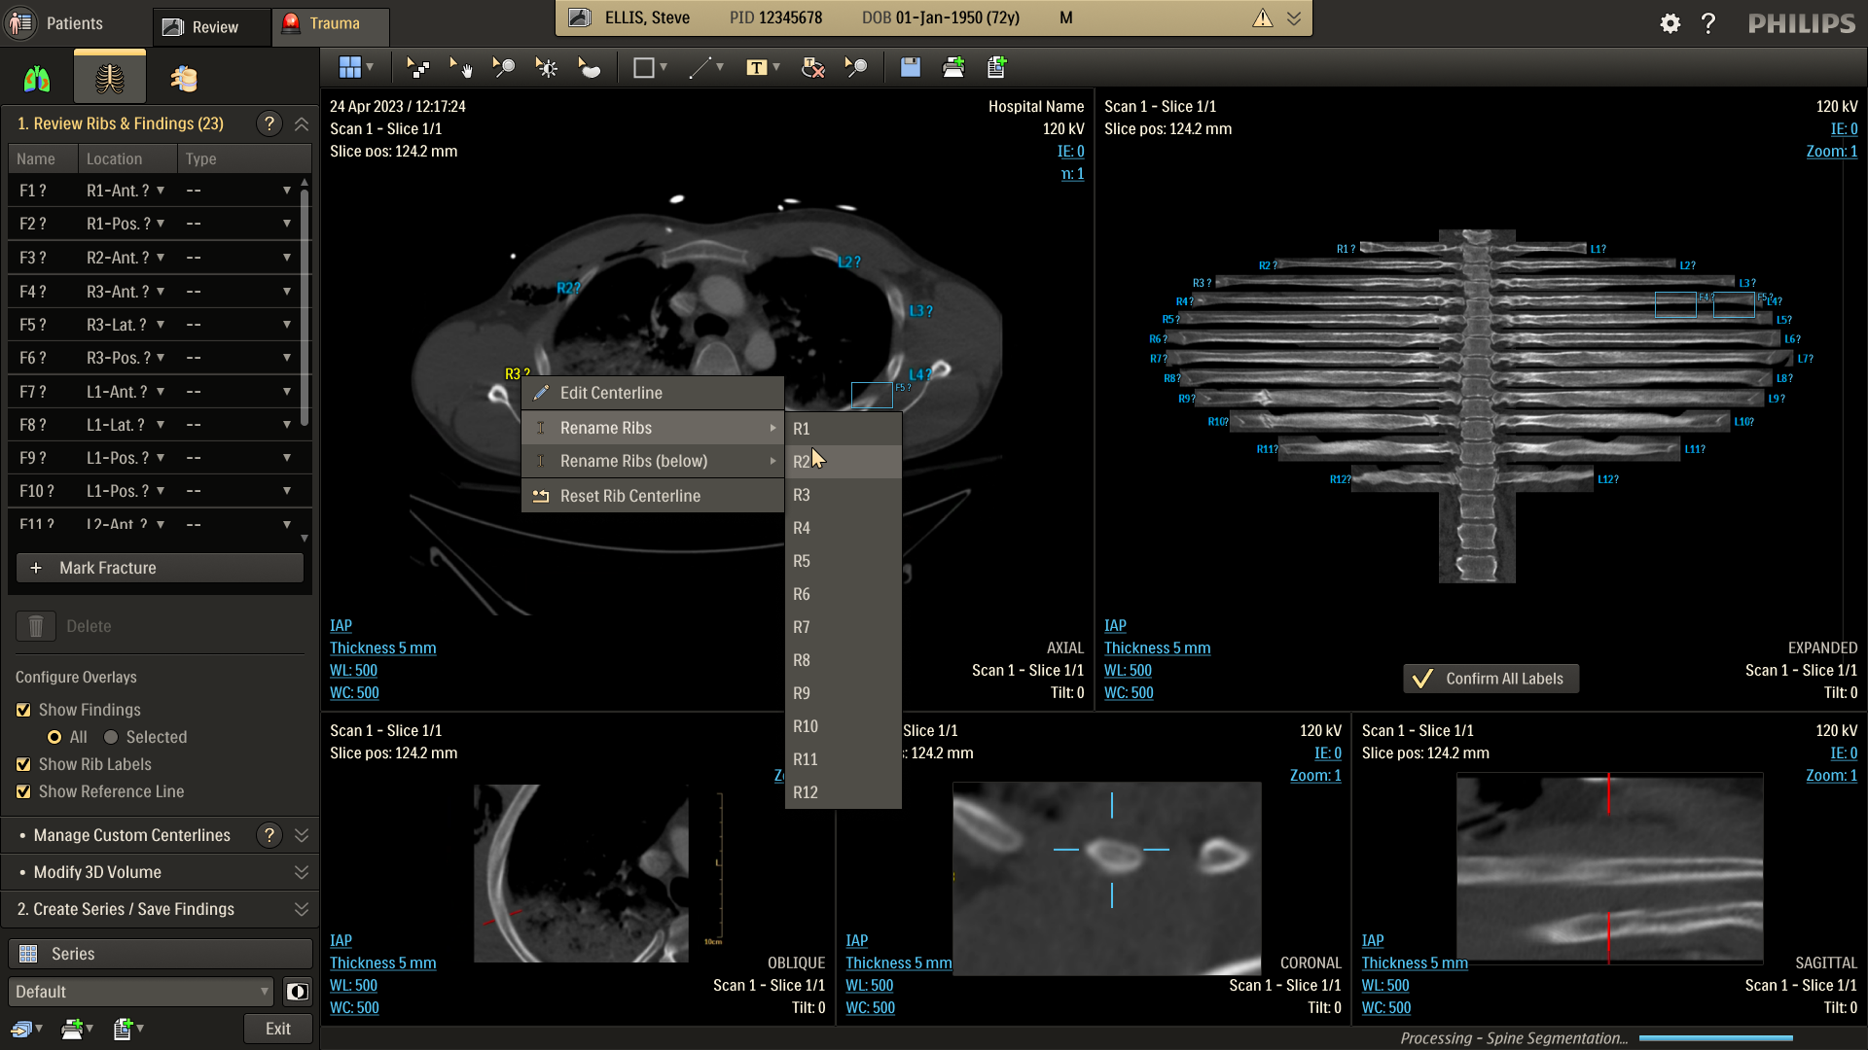Click the lungs workflow icon

tap(37, 79)
